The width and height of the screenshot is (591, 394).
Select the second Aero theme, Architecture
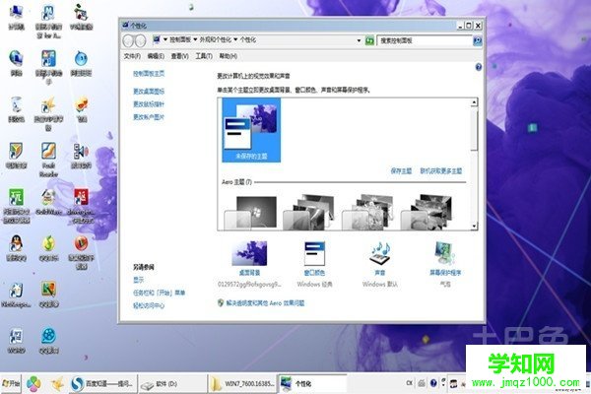(309, 213)
